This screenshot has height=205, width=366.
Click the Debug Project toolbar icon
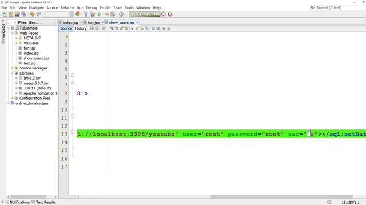(x=106, y=14)
